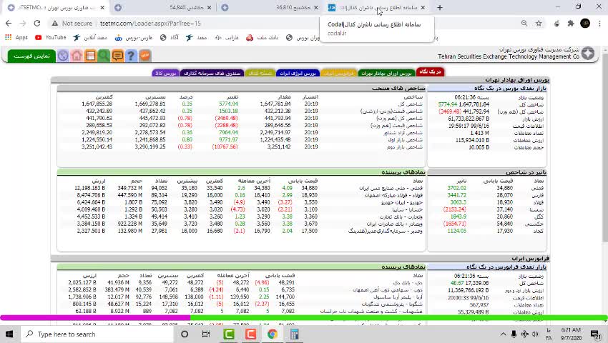Click the purple clock icon in the site toolbar

click(x=63, y=56)
